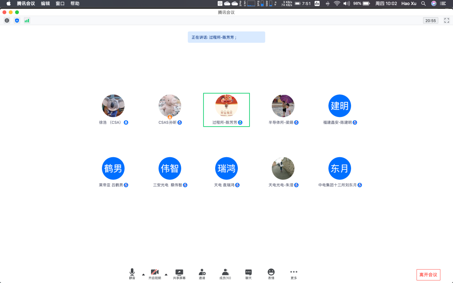Open the 更多 more options menu
The image size is (453, 283).
point(294,274)
